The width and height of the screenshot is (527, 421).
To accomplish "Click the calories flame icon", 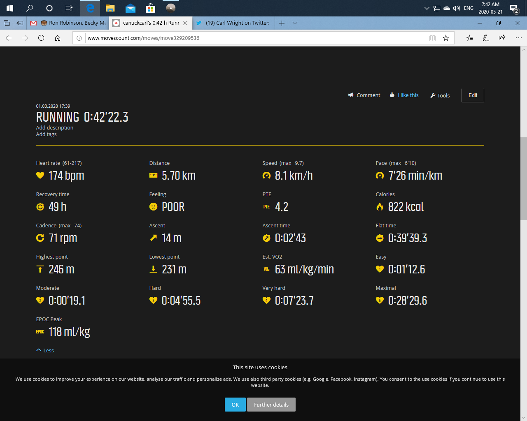I will [380, 207].
